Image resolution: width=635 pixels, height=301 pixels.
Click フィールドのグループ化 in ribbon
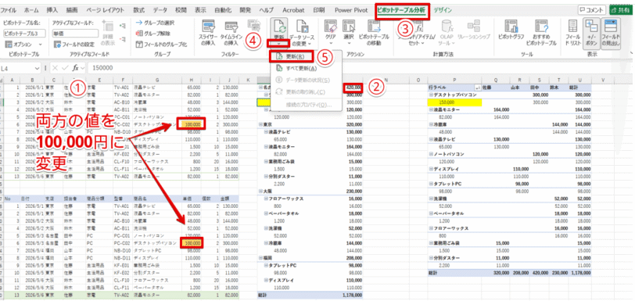(162, 44)
